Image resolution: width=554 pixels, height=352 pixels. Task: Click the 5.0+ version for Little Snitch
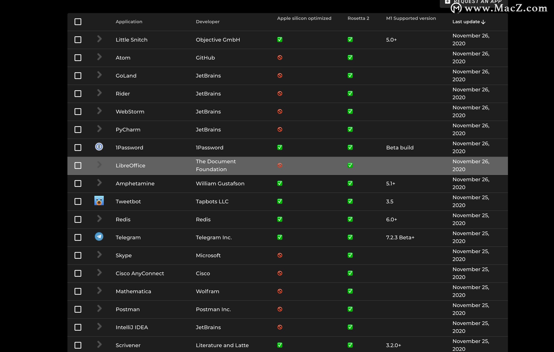391,40
